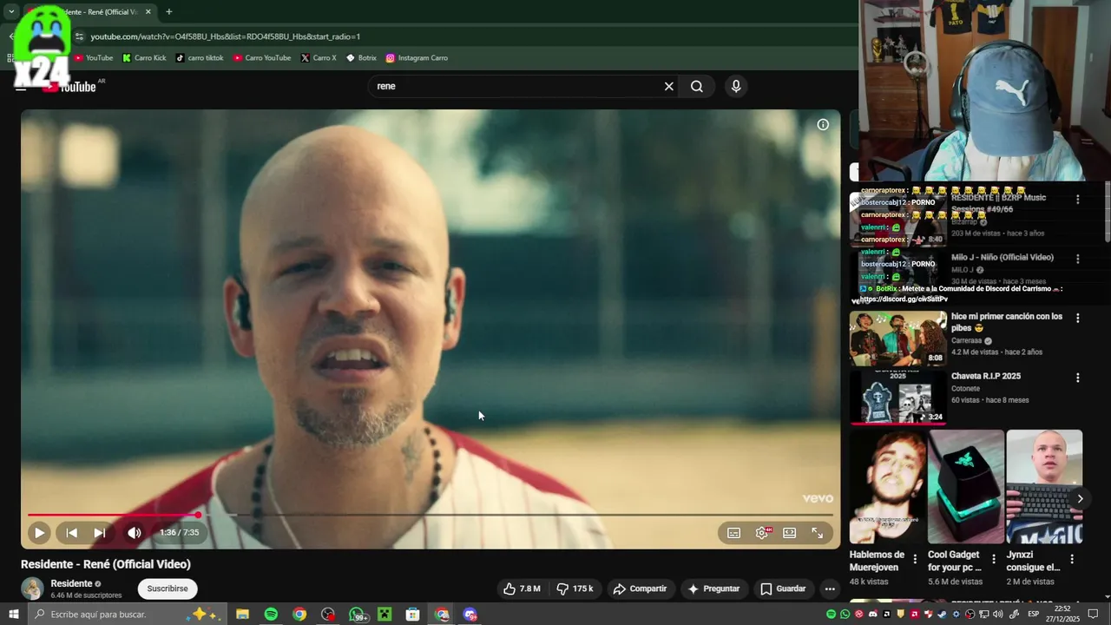Skip to previous video in player

[72, 533]
